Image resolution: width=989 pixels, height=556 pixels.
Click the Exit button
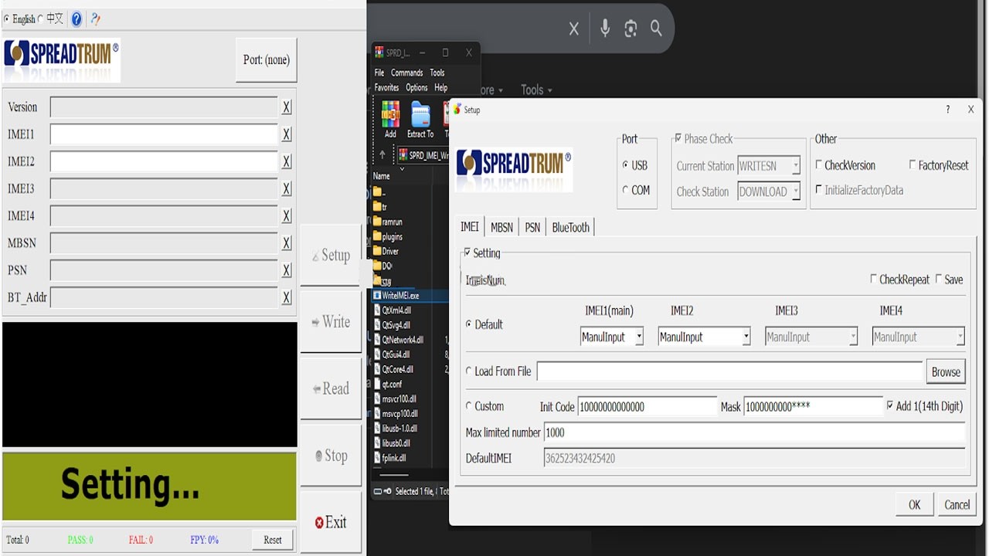[x=331, y=523]
